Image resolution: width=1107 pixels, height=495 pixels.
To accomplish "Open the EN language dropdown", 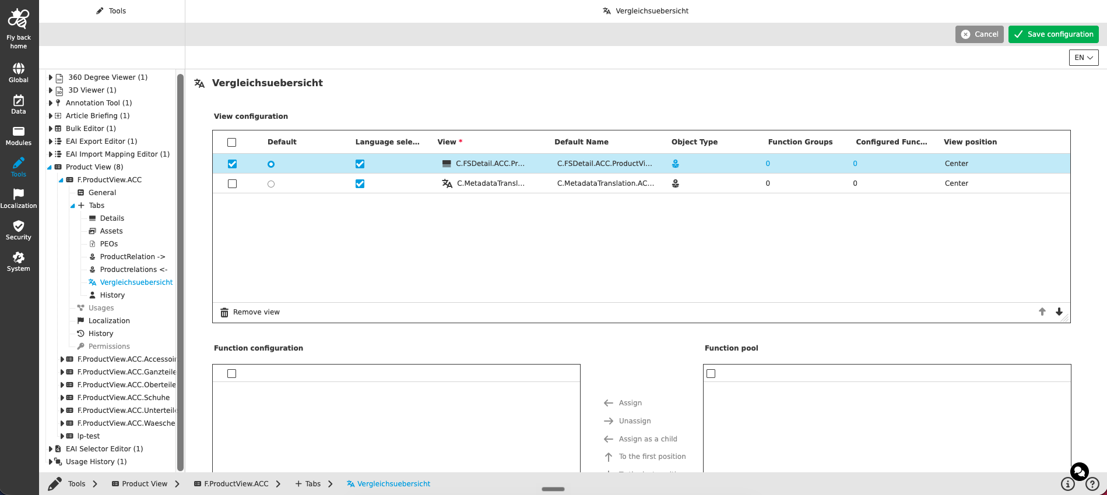I will (x=1084, y=58).
